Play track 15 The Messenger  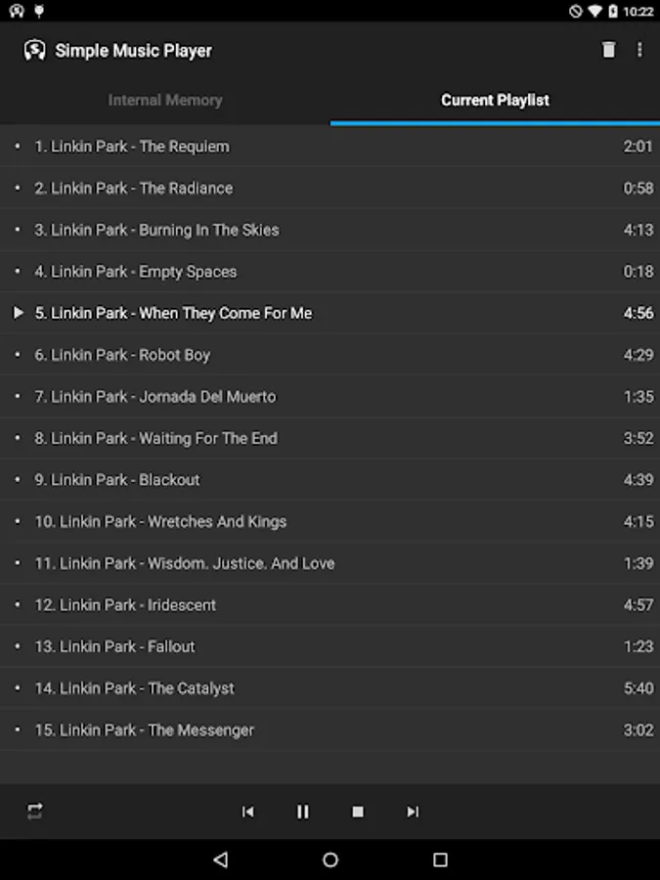coord(330,729)
